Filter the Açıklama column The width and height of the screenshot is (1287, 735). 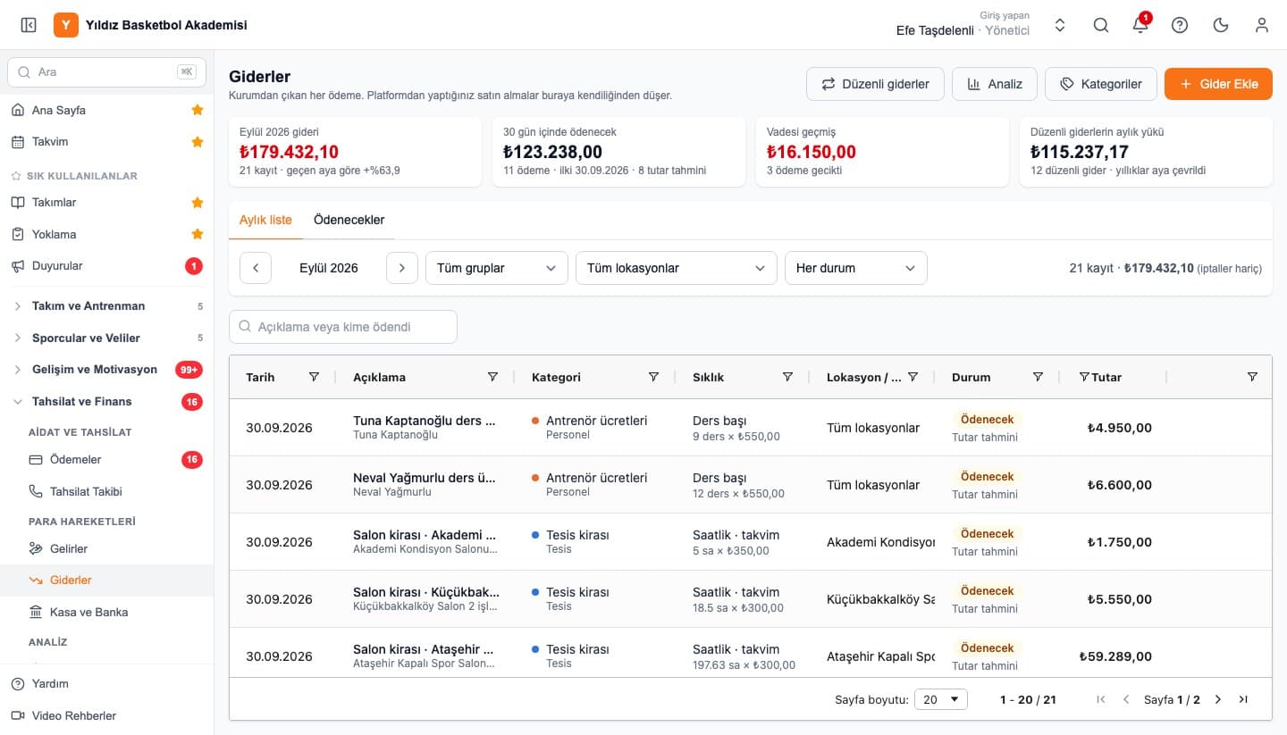(492, 377)
